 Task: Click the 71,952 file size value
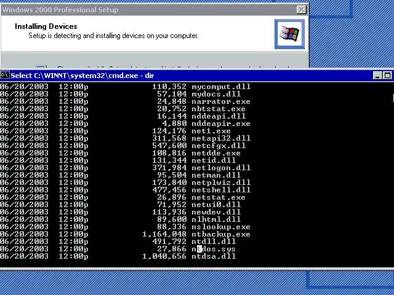pos(172,205)
